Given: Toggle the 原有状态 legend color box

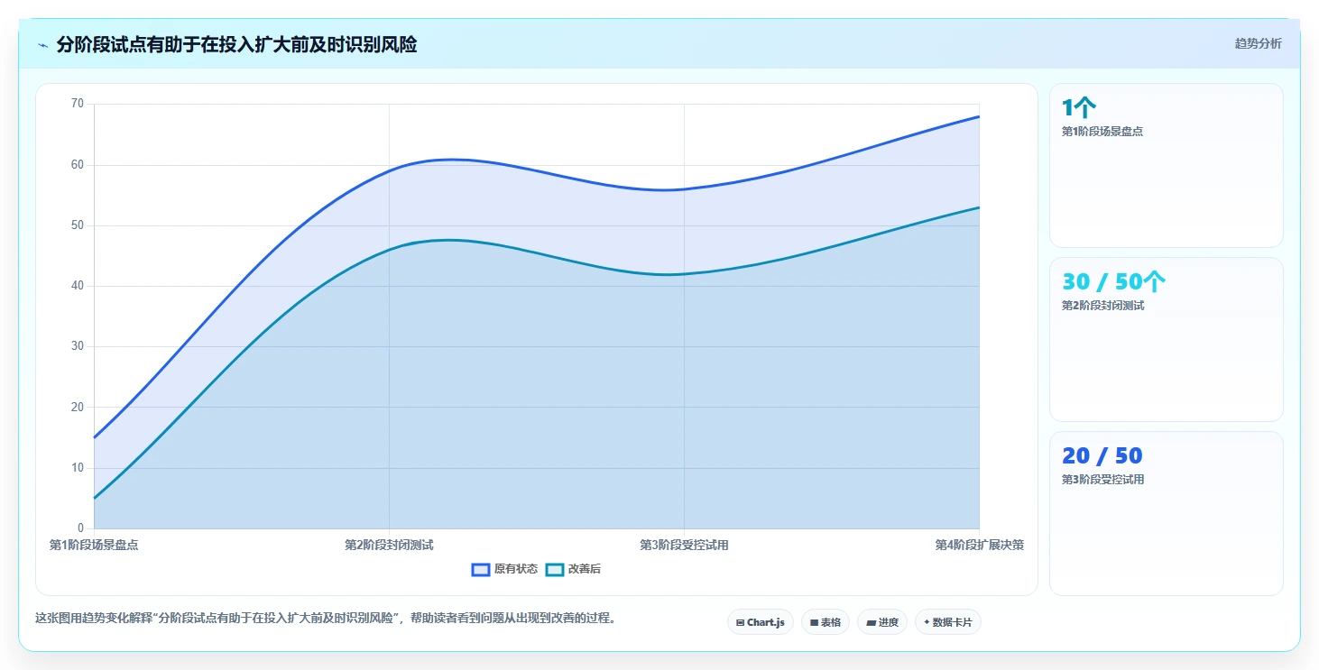Looking at the screenshot, I should [x=481, y=569].
